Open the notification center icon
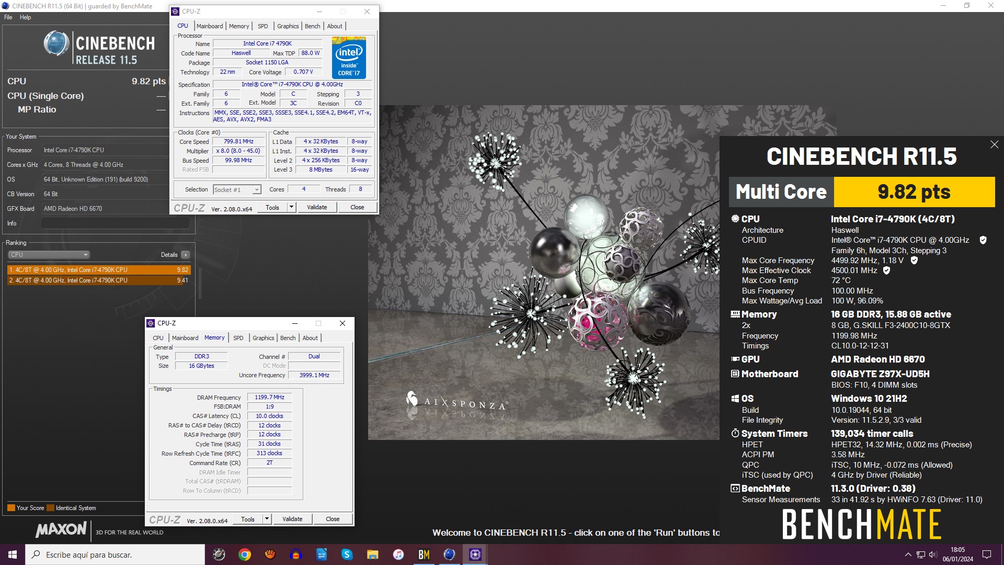The width and height of the screenshot is (1004, 565). pos(987,555)
